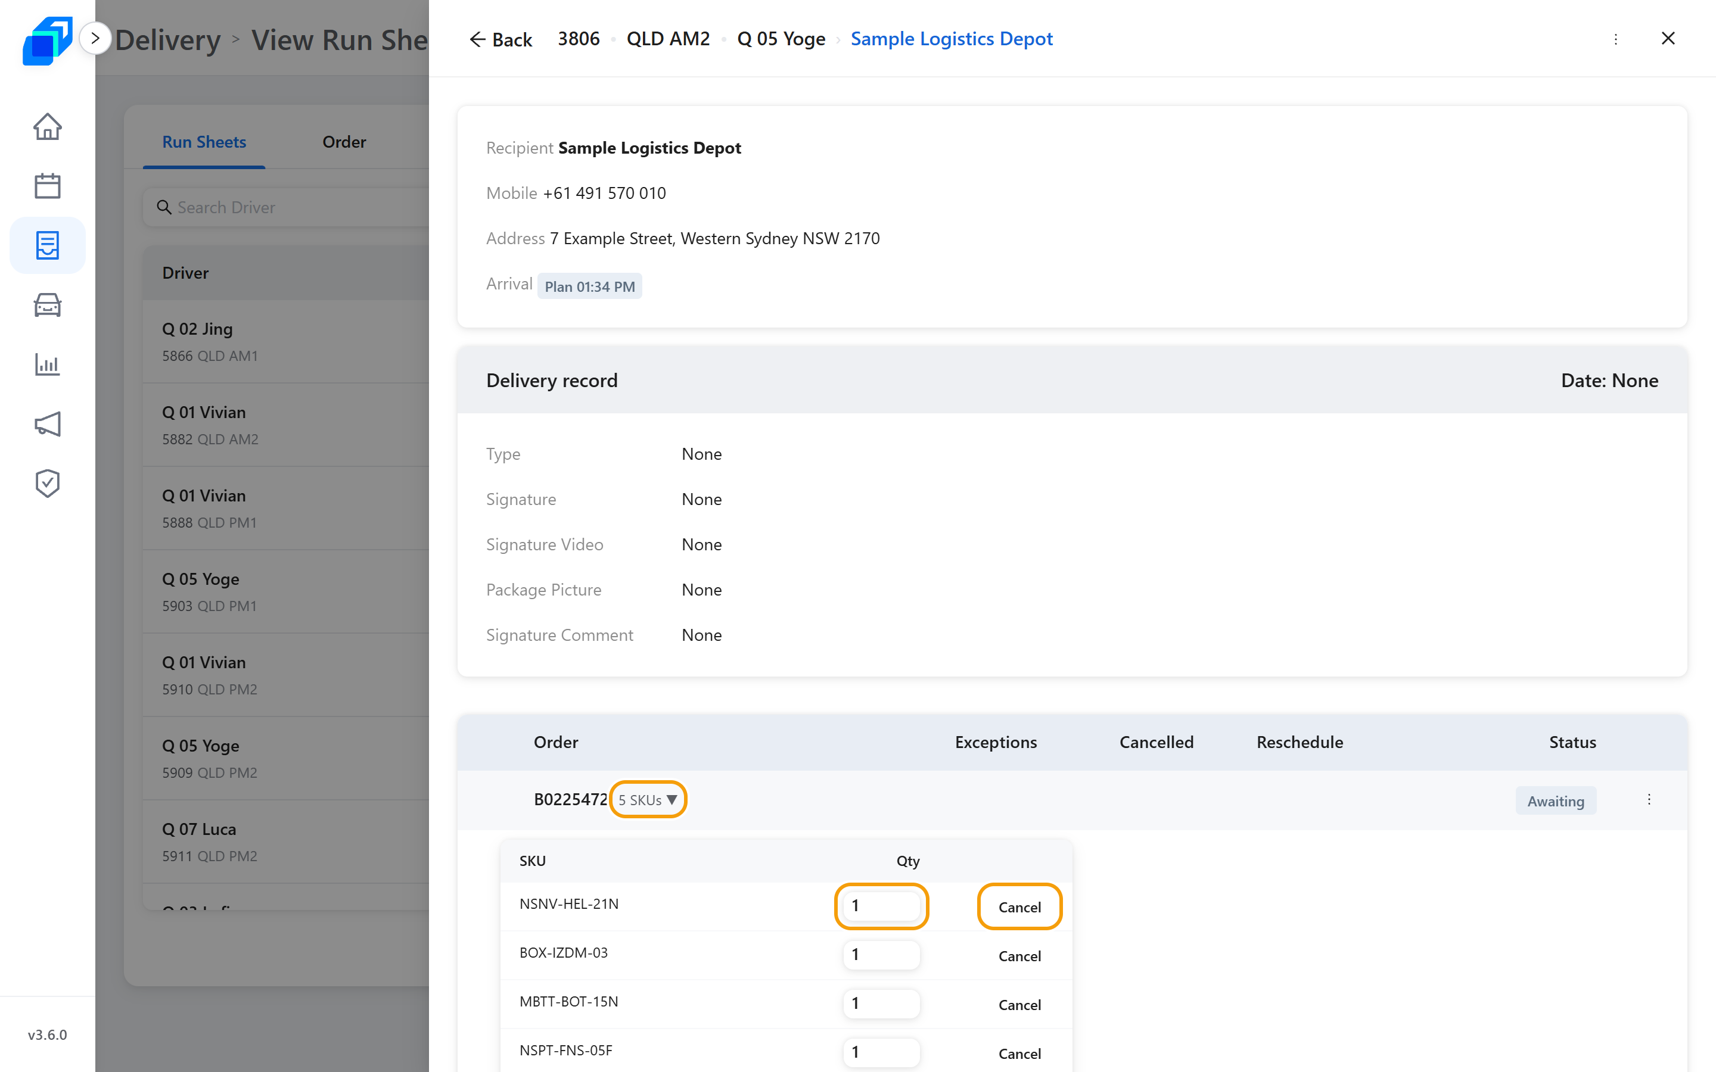Focus the Search Driver field

coord(287,207)
